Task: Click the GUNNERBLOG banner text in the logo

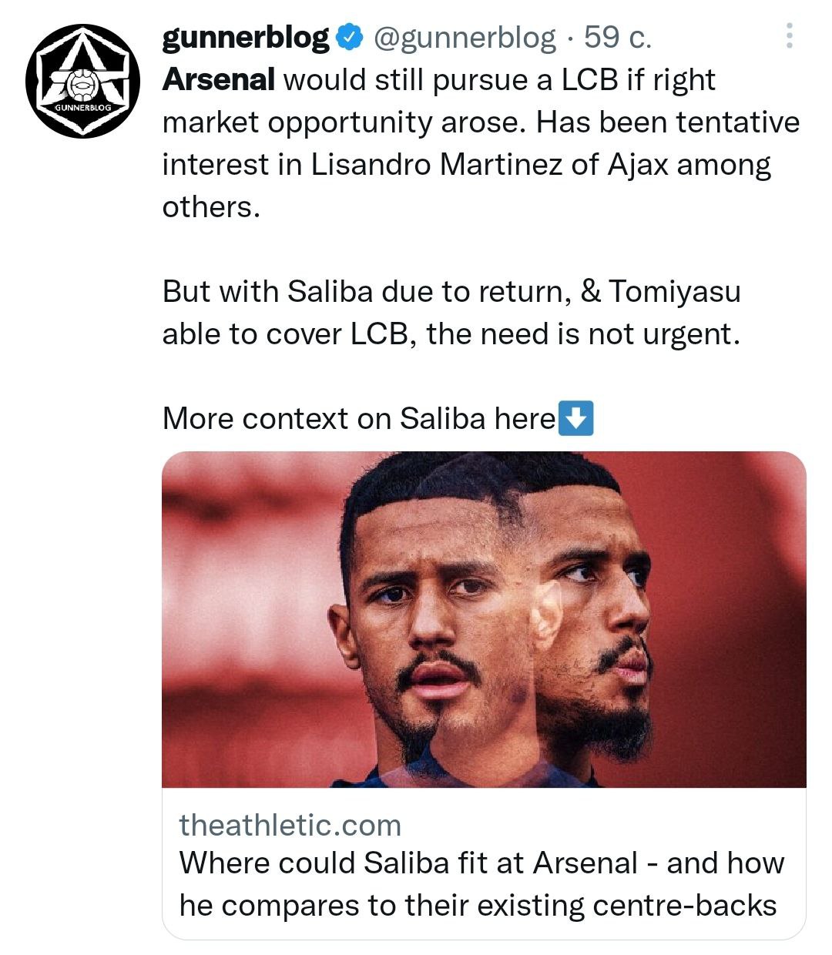Action: [82, 108]
